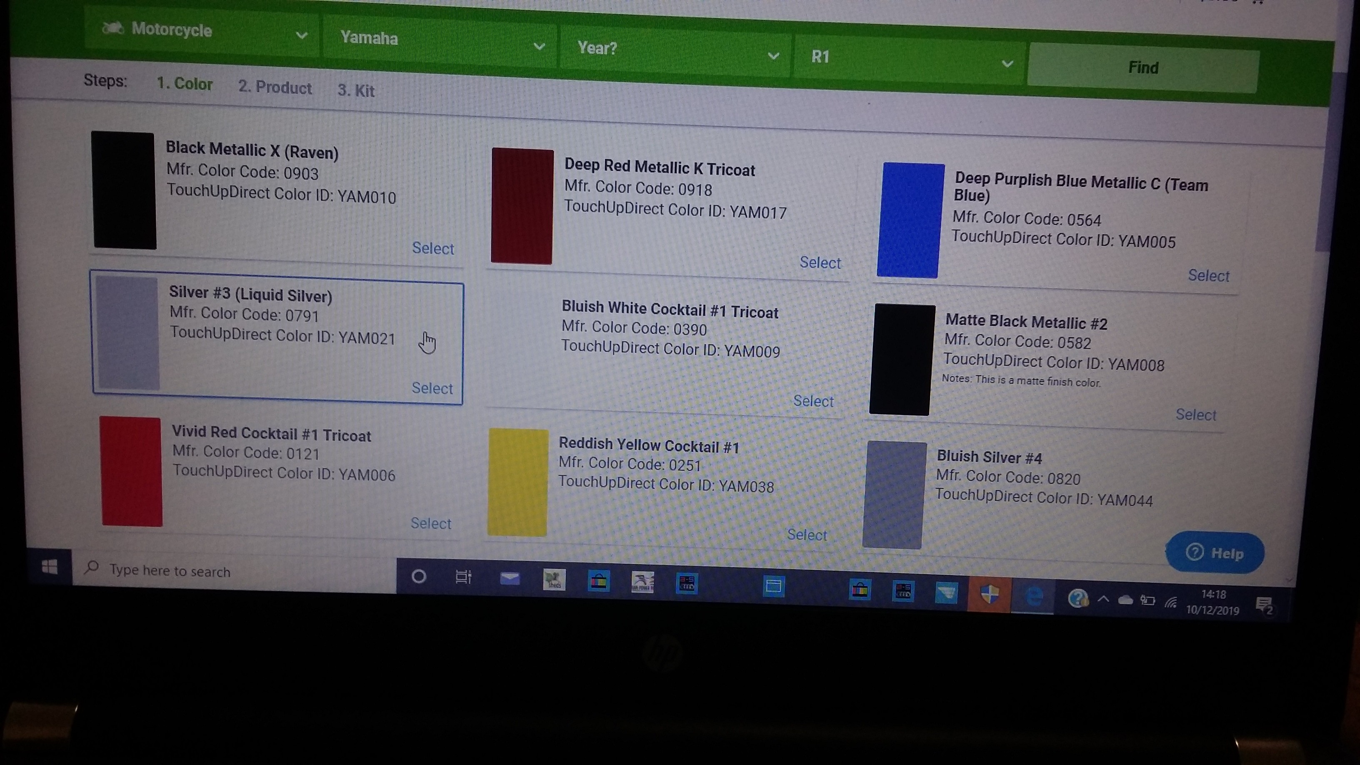
Task: Go to step 3. Kit
Action: click(356, 91)
